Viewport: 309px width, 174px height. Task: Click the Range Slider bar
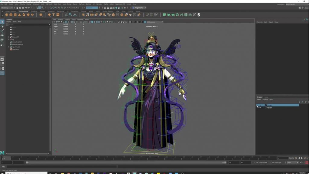126,163
